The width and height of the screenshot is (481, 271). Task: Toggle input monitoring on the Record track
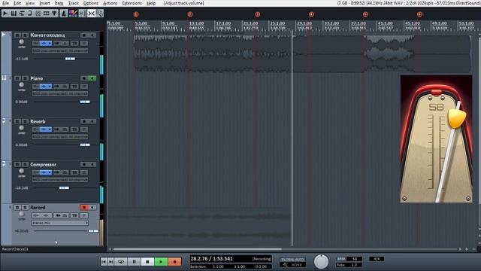click(x=92, y=208)
